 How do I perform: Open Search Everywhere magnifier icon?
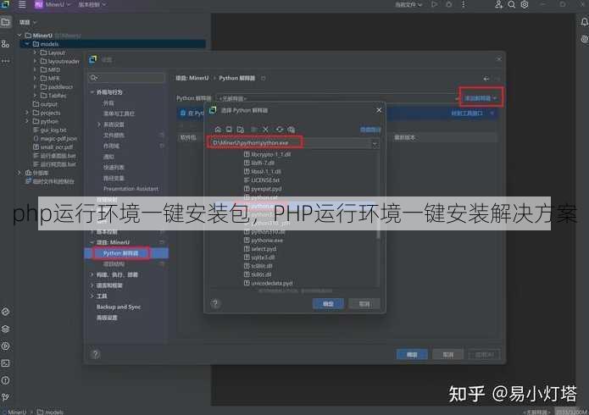coord(512,4)
